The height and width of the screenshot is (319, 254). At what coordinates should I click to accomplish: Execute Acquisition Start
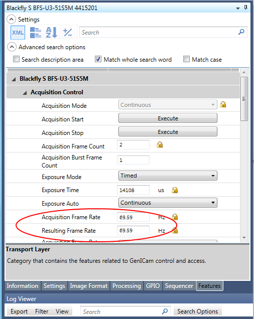[168, 118]
